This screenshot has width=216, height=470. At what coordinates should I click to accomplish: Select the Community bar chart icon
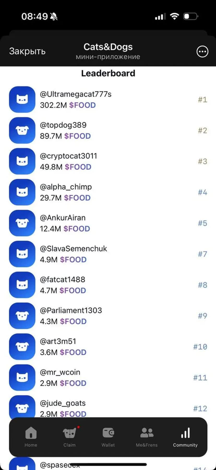(x=185, y=433)
